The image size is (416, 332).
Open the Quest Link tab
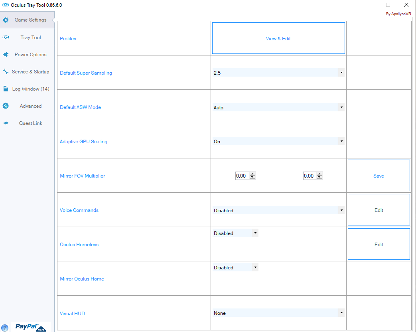tap(27, 123)
